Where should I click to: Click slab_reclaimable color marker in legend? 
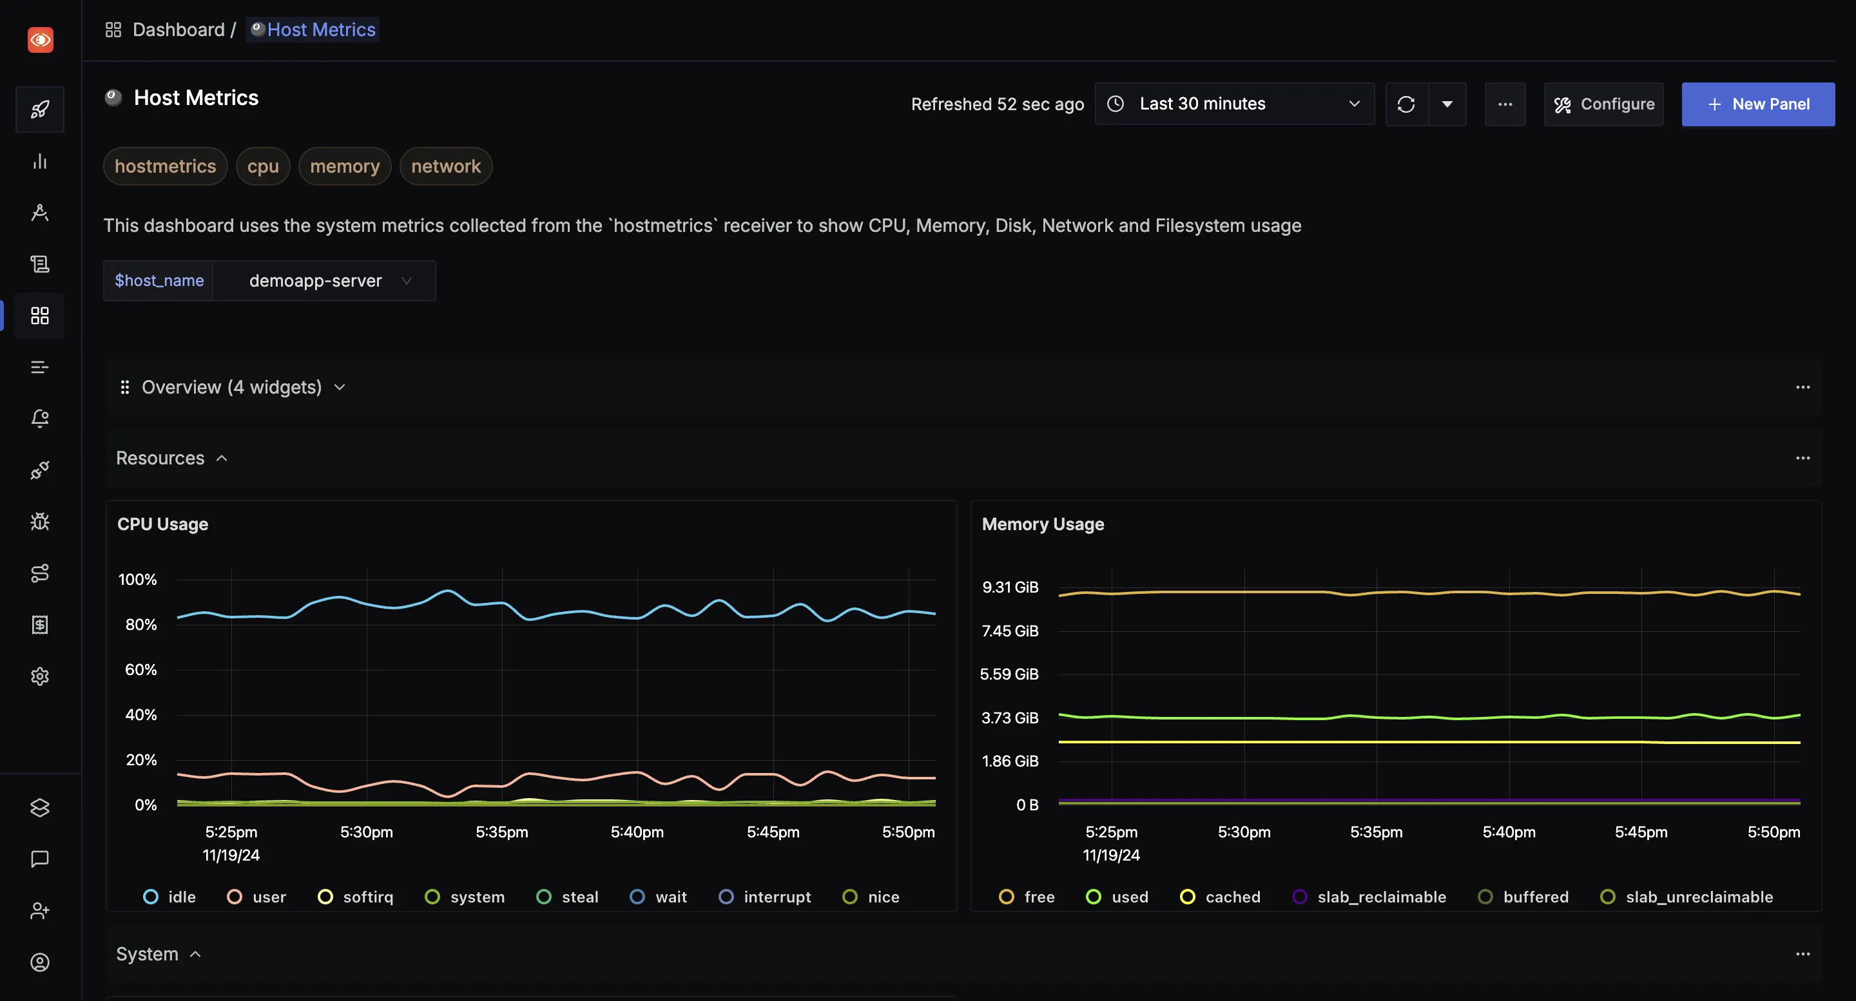tap(1300, 897)
